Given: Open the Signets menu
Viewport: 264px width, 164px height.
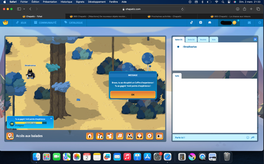Looking at the screenshot, I should [80, 2].
